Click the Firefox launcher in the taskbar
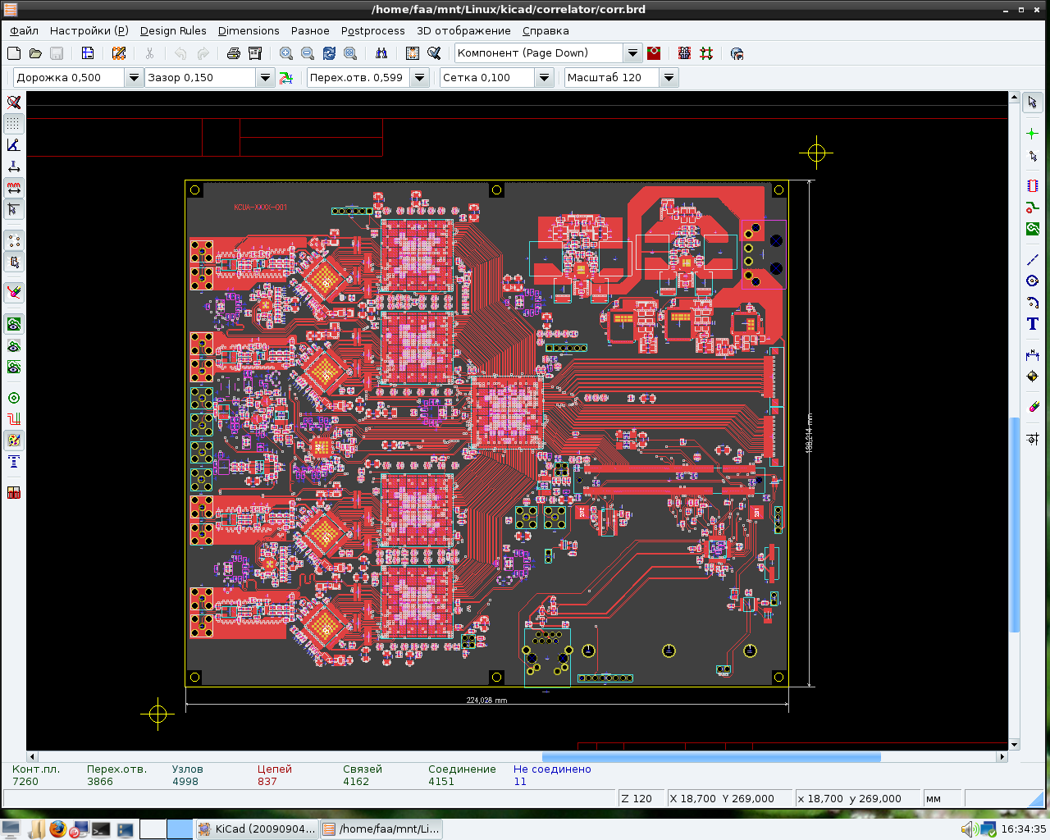This screenshot has width=1050, height=840. tap(57, 829)
